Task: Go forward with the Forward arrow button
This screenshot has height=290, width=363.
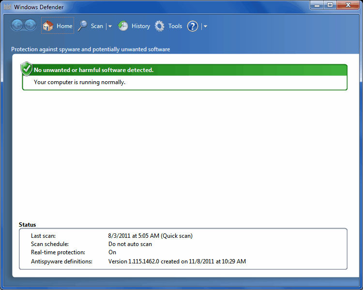Action: click(30, 25)
